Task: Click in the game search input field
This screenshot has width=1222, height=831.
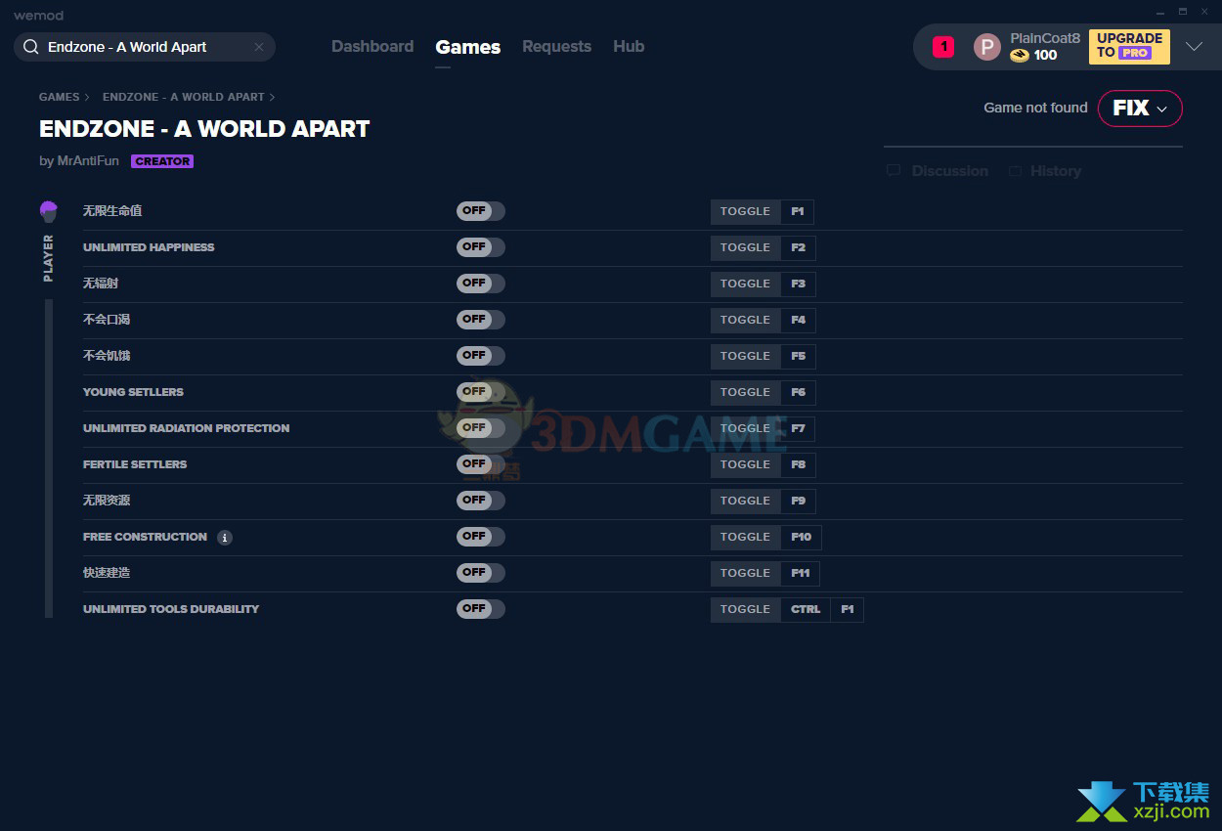Action: coord(147,47)
